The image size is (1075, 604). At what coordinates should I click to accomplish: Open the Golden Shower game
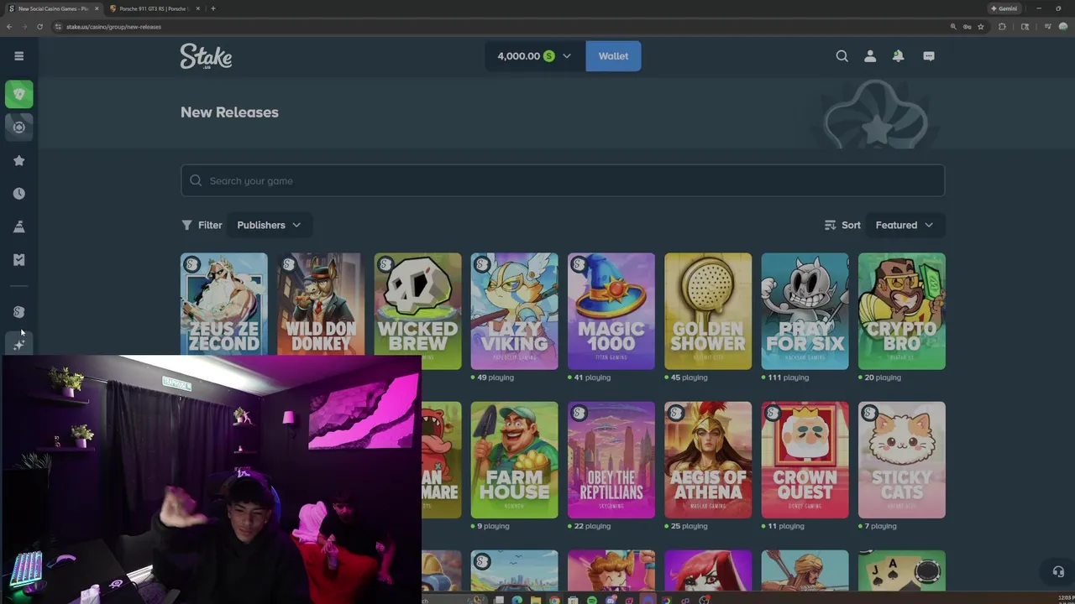point(708,311)
